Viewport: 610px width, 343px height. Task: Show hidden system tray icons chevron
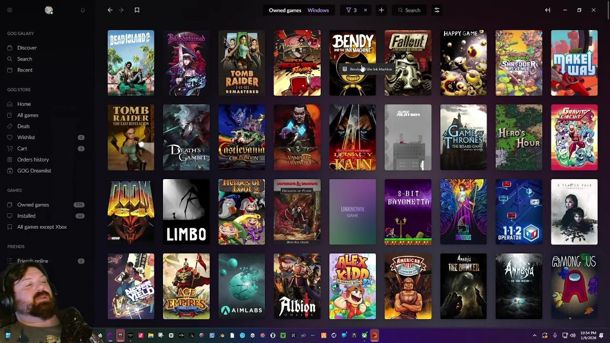[534, 335]
